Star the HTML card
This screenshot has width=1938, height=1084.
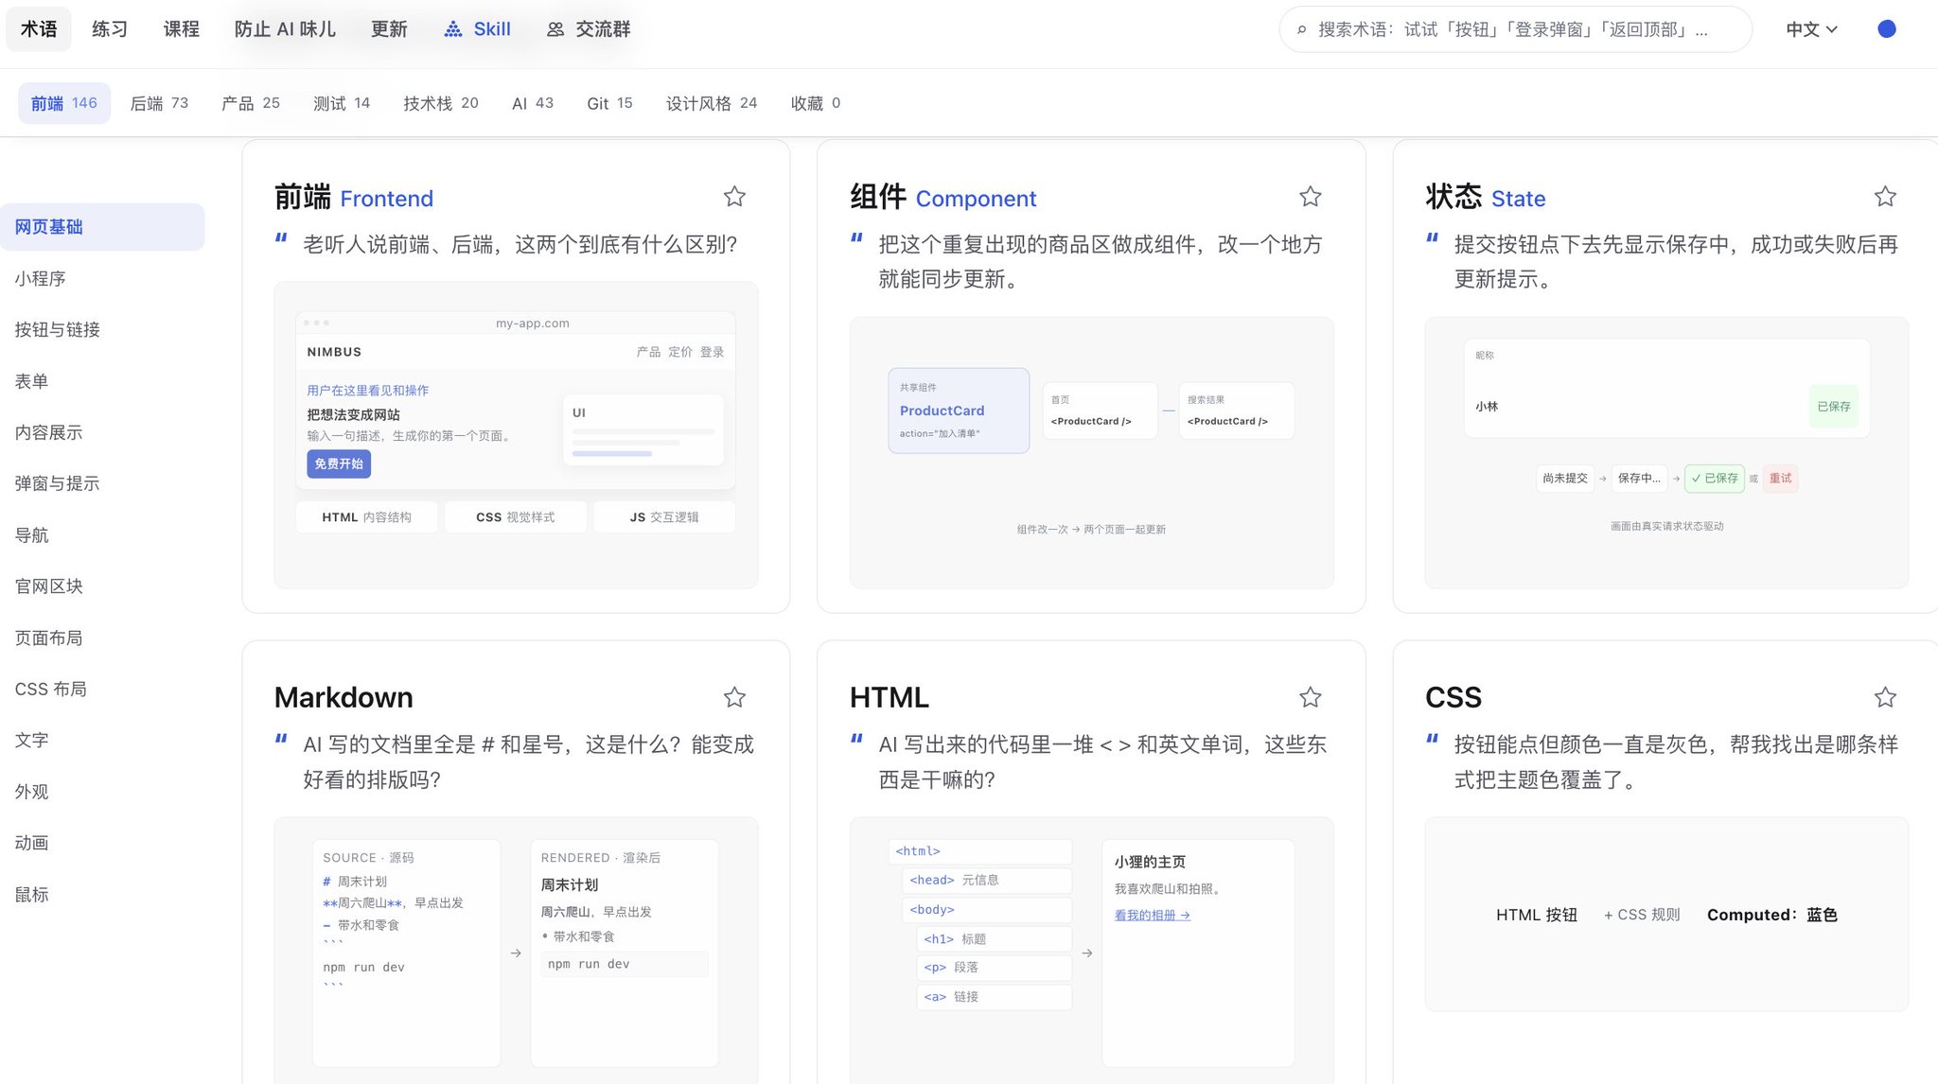pos(1310,698)
